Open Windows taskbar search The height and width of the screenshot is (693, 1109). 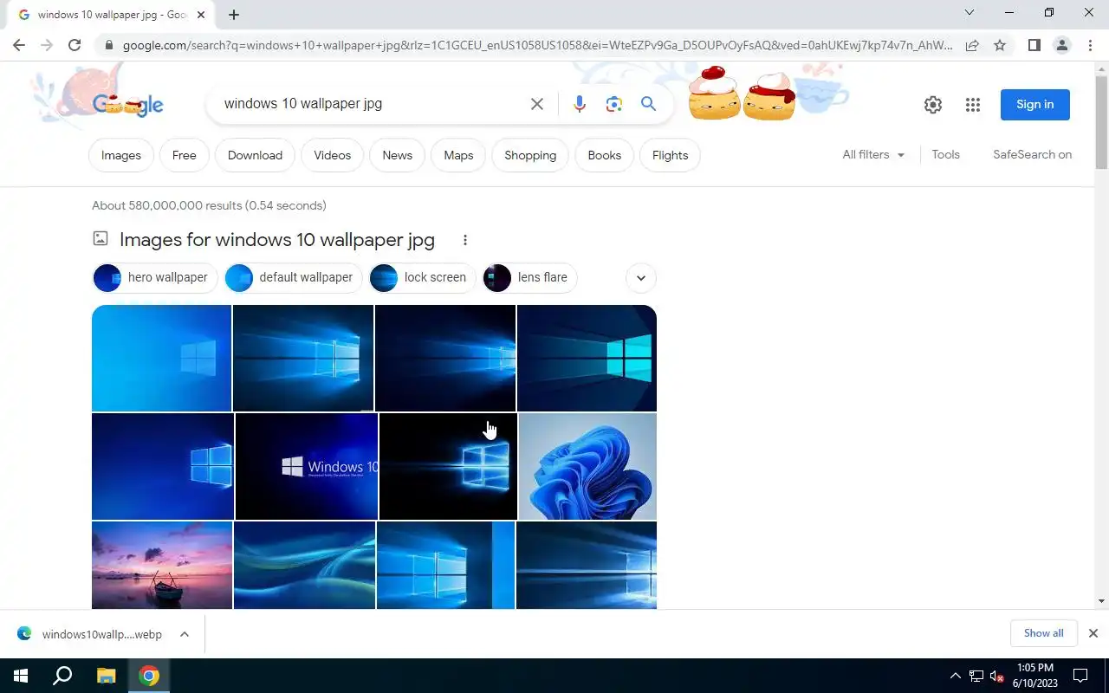pos(62,676)
